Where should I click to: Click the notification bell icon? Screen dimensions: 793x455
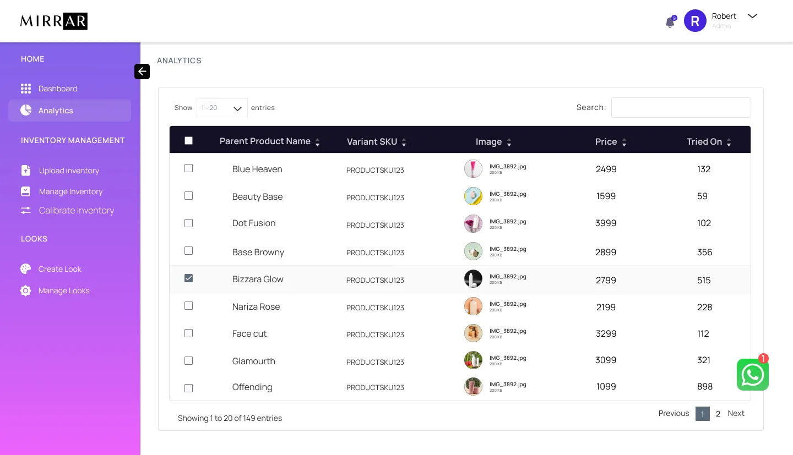[x=670, y=23]
